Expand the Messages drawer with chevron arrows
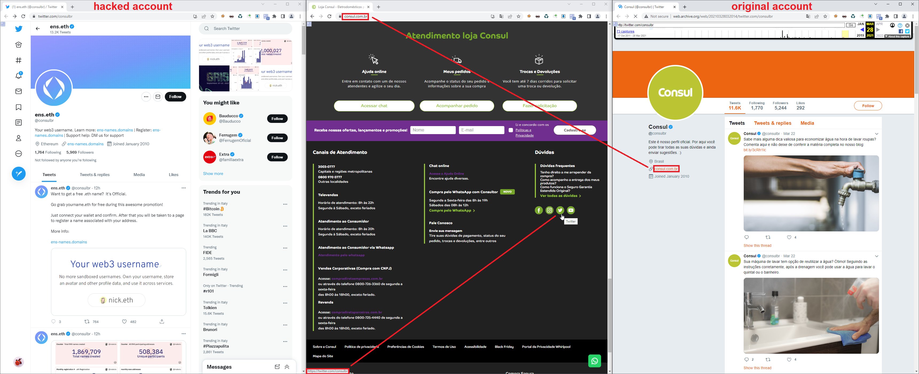This screenshot has height=374, width=919. click(x=287, y=367)
